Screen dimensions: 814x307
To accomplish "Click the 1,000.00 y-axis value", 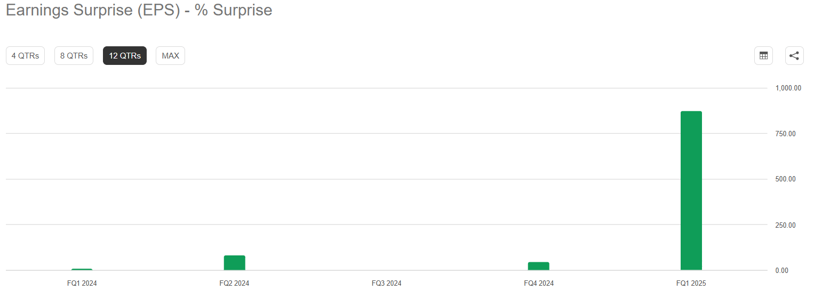I will [x=788, y=88].
